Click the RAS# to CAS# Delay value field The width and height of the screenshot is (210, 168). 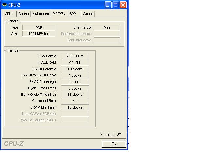click(75, 75)
